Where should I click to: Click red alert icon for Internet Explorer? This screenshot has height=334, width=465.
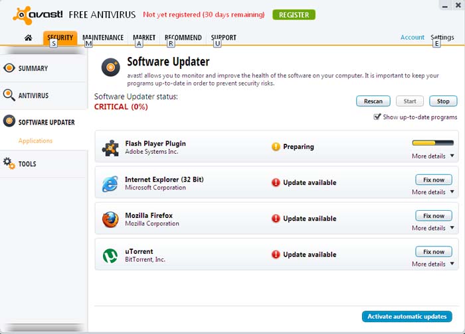pyautogui.click(x=276, y=182)
